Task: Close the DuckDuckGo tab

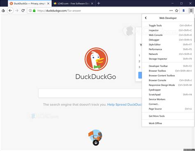Action: 48,4
